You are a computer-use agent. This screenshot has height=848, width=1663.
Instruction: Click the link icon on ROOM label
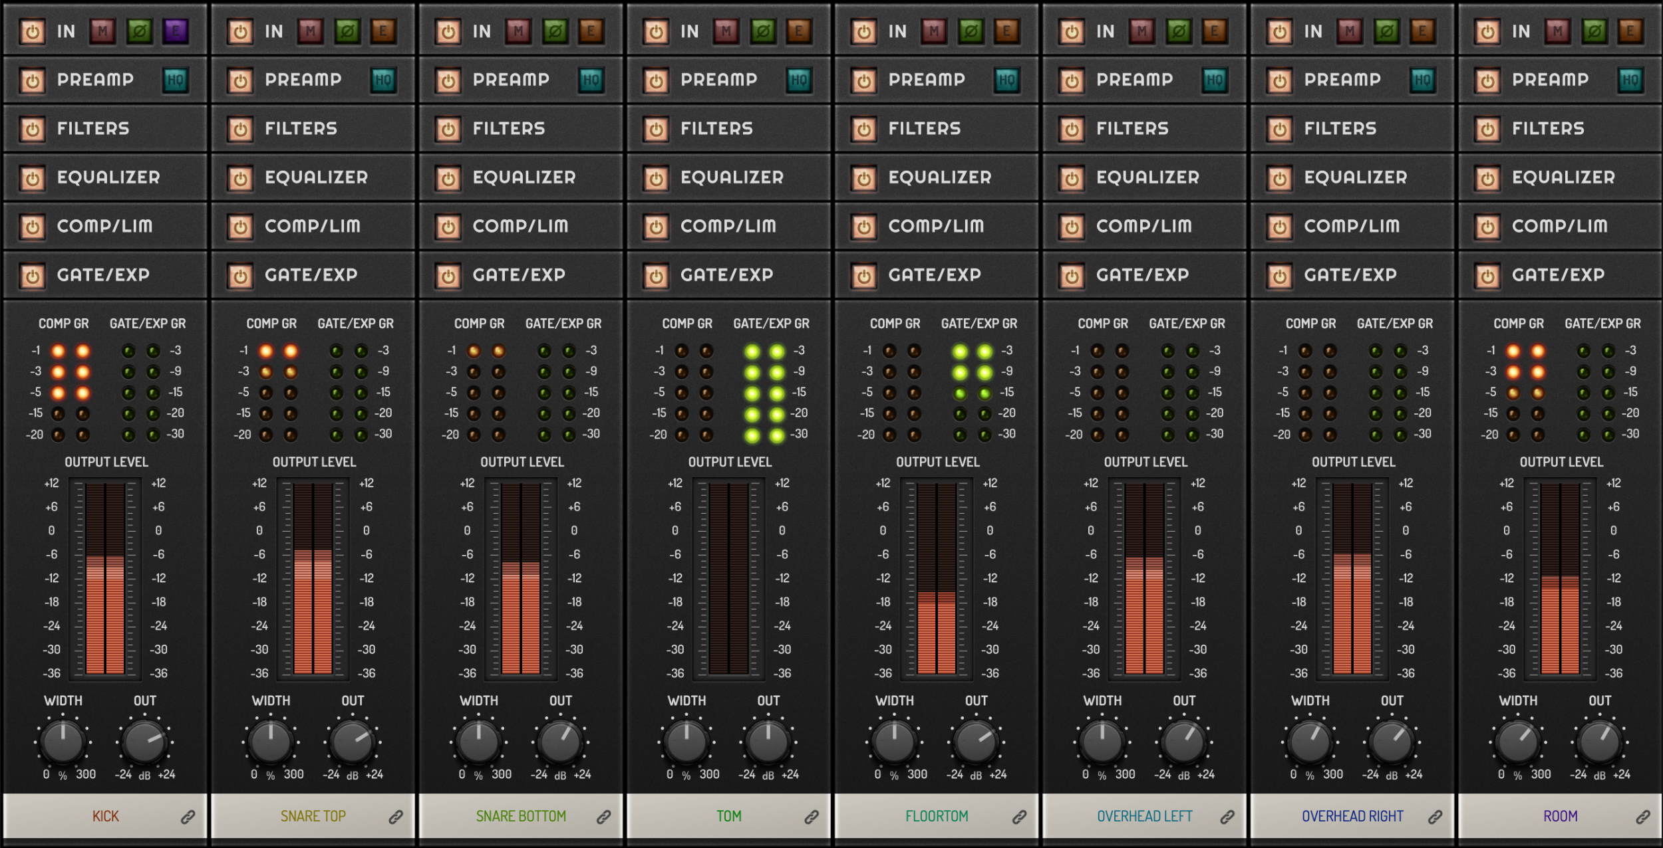tap(1643, 817)
